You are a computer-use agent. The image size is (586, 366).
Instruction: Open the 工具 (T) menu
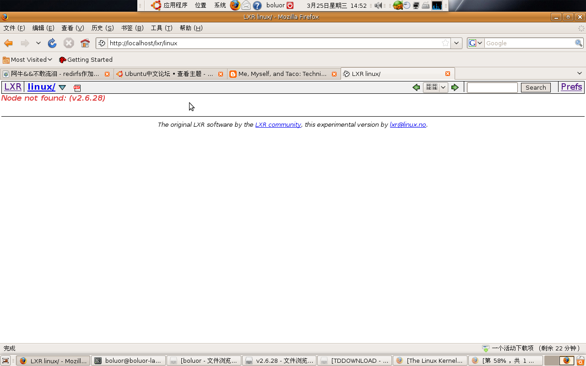tap(162, 28)
